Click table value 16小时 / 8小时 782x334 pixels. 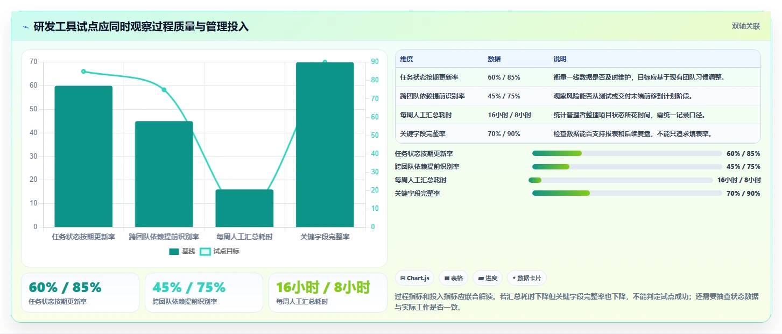point(509,115)
